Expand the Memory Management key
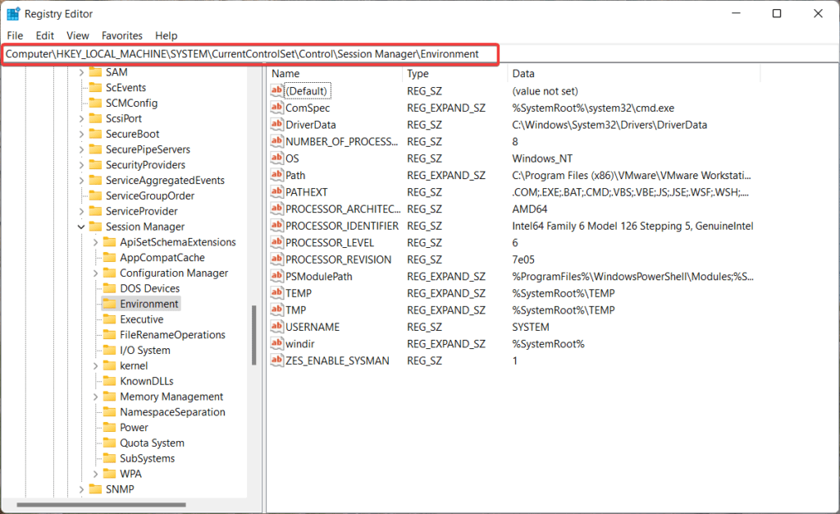The height and width of the screenshot is (514, 840). click(95, 396)
